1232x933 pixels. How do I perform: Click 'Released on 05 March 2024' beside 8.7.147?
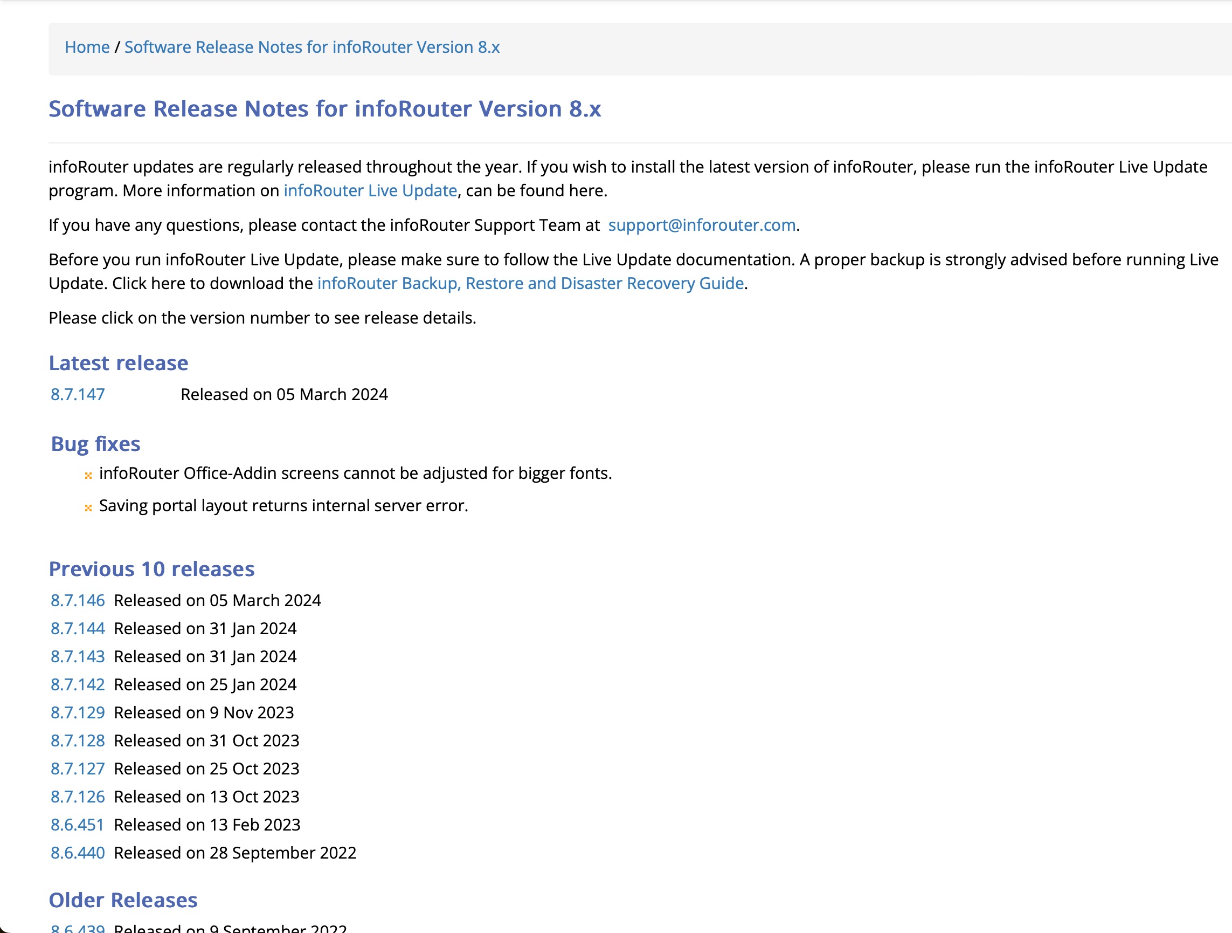point(284,395)
